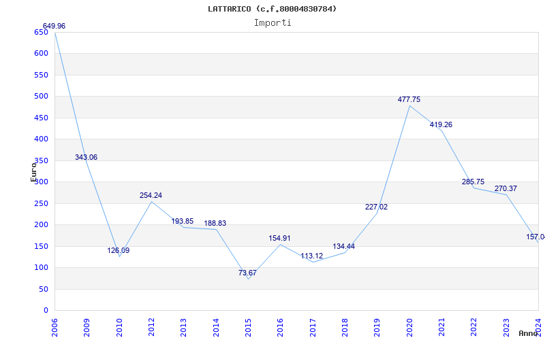The image size is (545, 340).
Task: Click the 2015 x-axis year label
Action: tap(248, 327)
